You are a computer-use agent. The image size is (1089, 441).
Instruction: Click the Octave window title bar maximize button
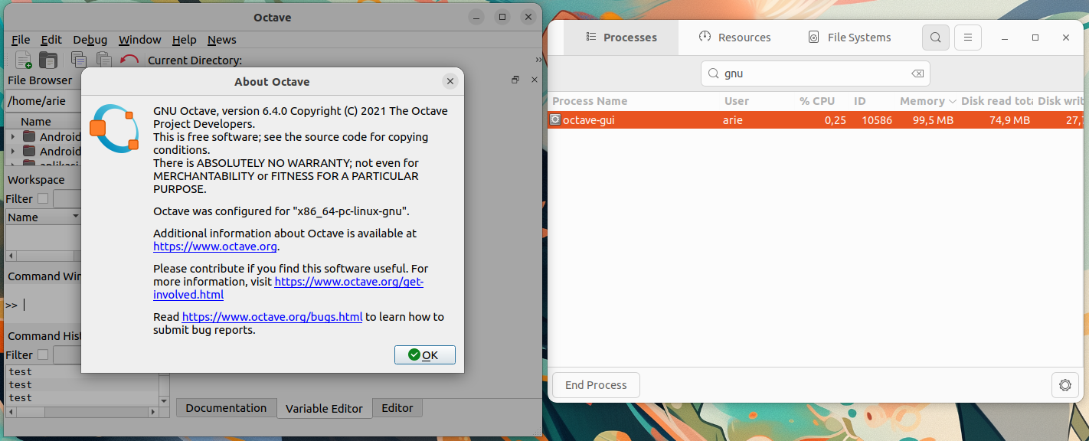coord(502,17)
